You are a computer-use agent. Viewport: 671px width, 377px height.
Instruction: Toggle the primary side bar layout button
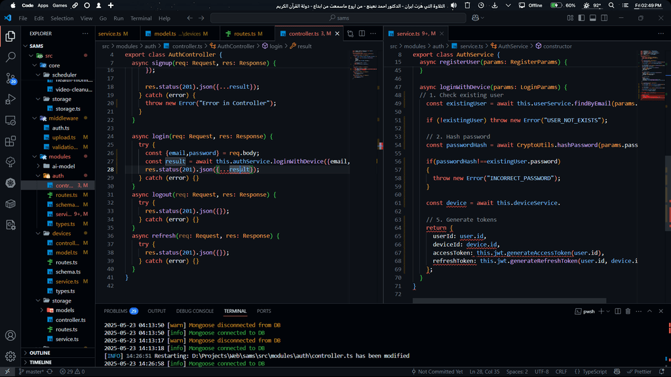point(582,18)
